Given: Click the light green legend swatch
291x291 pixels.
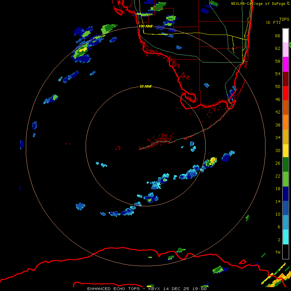Looking at the screenshot, I should click(286, 179).
